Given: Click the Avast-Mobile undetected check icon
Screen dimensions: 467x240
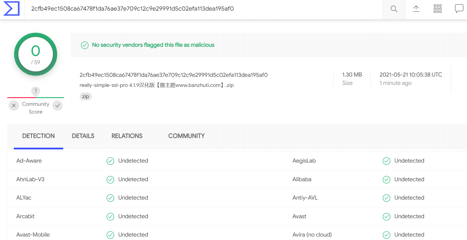Looking at the screenshot, I should point(110,235).
